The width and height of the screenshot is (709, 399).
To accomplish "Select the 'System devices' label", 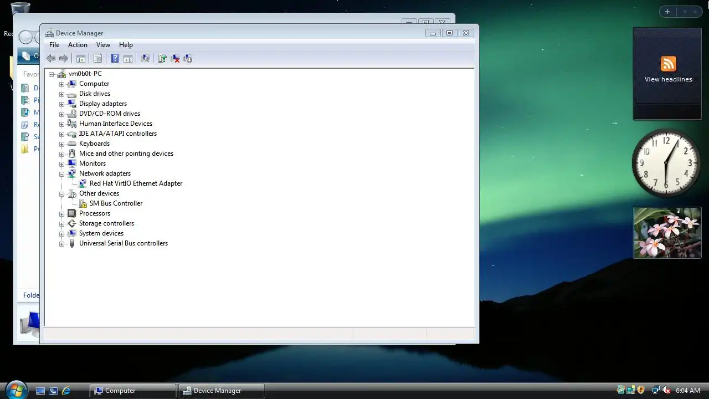I will coord(101,233).
